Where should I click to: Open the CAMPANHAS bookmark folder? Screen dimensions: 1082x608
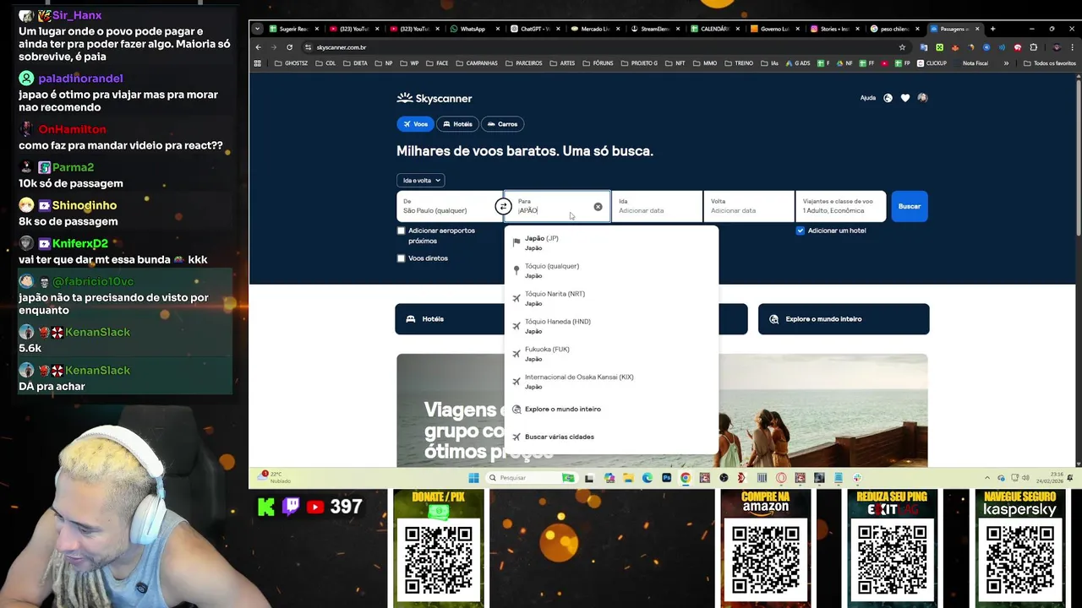click(x=477, y=63)
